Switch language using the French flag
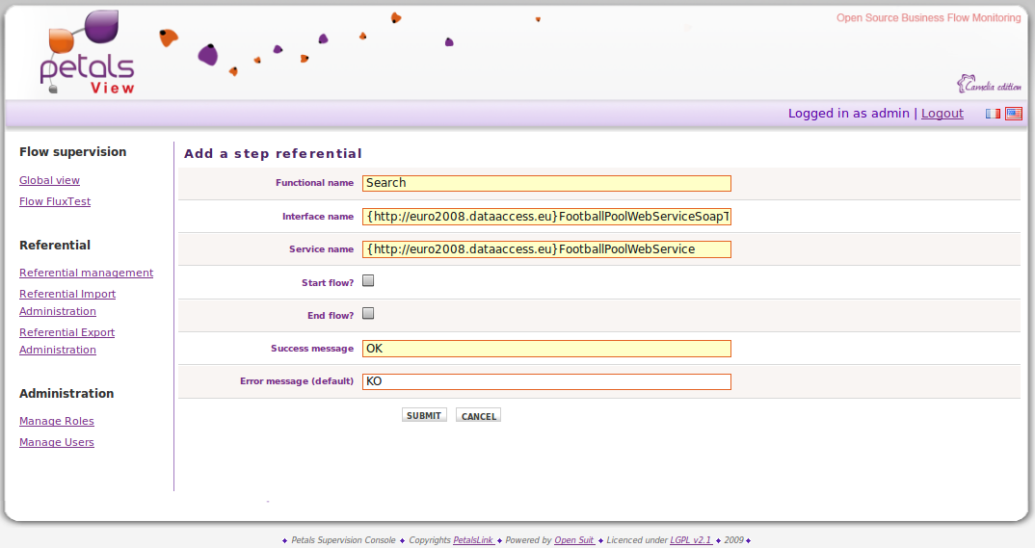The height and width of the screenshot is (548, 1035). [x=993, y=114]
